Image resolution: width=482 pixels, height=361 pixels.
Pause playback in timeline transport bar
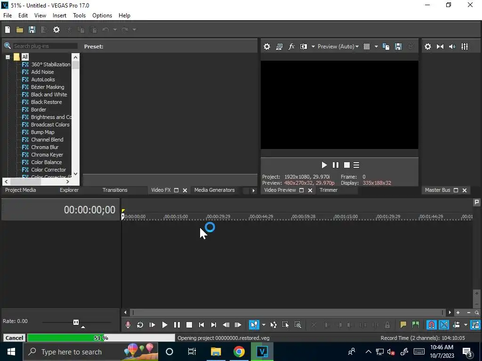pos(177,325)
